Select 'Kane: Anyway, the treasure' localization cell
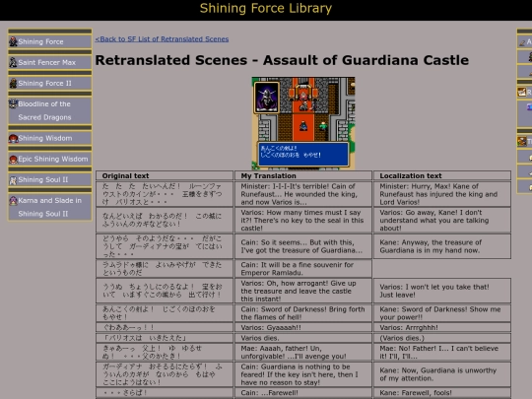Image resolution: width=532 pixels, height=399 pixels. click(442, 246)
